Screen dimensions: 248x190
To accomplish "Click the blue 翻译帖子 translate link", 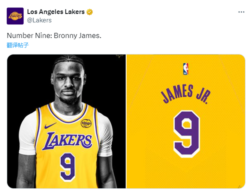I will point(18,45).
